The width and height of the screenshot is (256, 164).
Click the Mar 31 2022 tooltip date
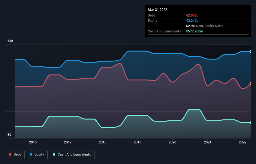point(157,10)
